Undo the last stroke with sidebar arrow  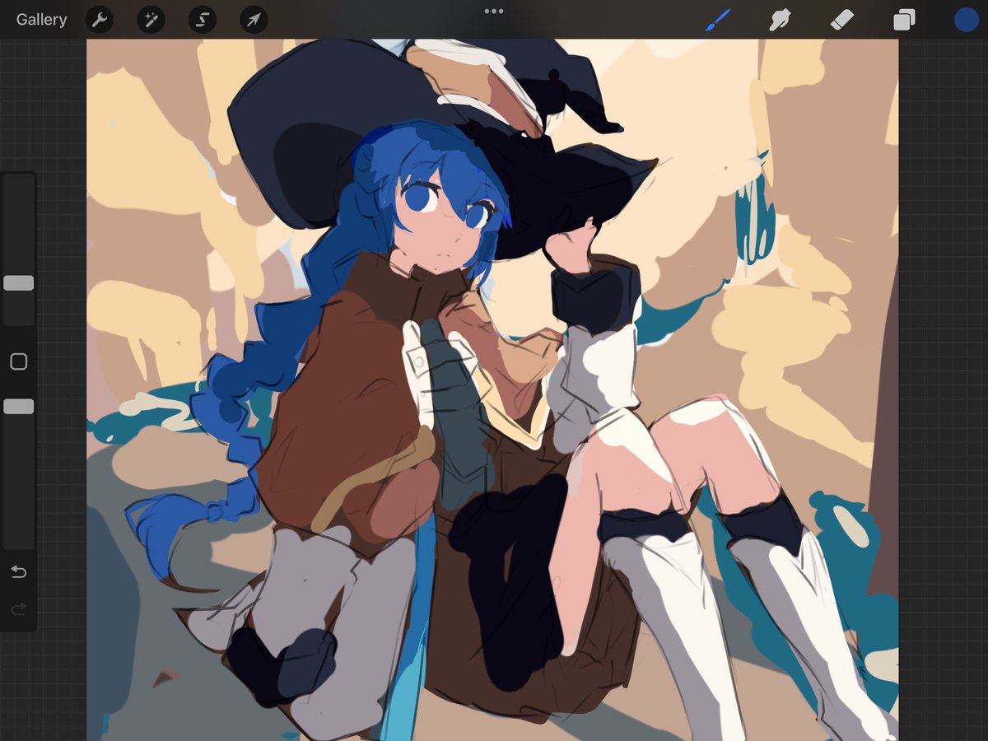coord(18,571)
